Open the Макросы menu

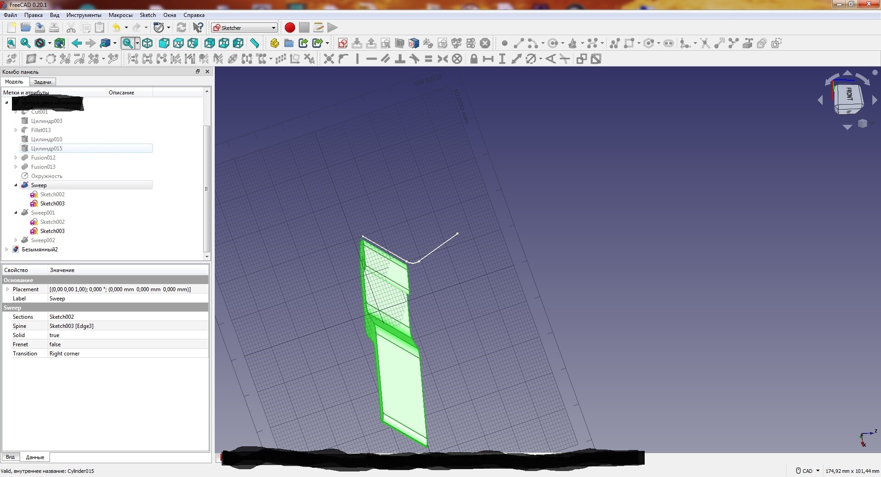tap(120, 15)
